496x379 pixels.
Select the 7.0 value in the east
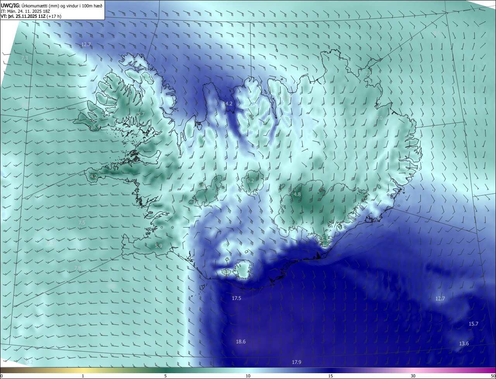(x=379, y=118)
